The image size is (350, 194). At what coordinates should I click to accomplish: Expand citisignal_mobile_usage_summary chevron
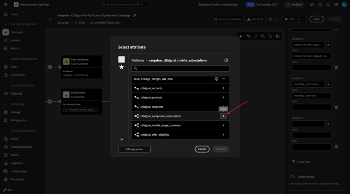click(x=223, y=125)
